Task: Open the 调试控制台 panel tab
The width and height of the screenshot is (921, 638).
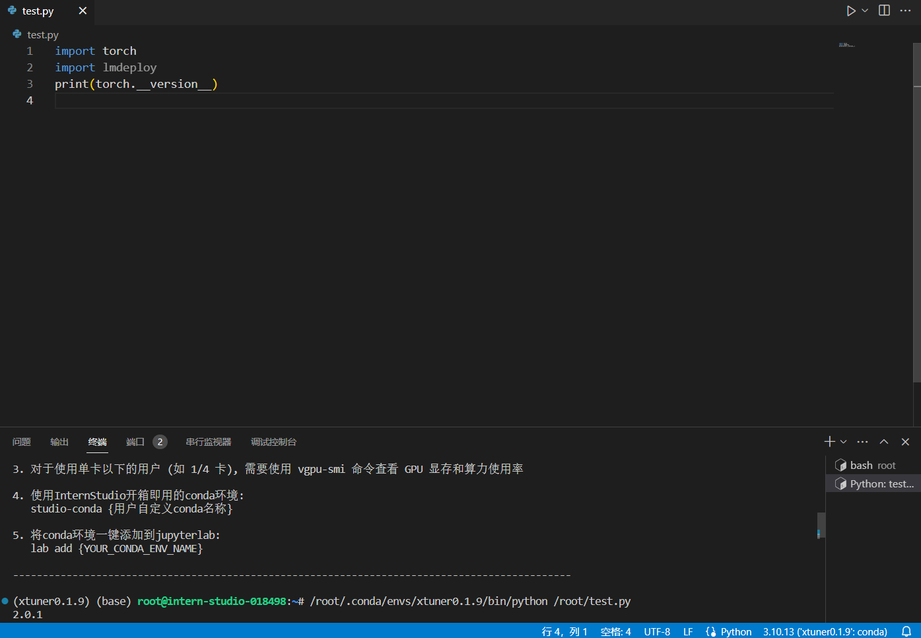Action: [273, 442]
